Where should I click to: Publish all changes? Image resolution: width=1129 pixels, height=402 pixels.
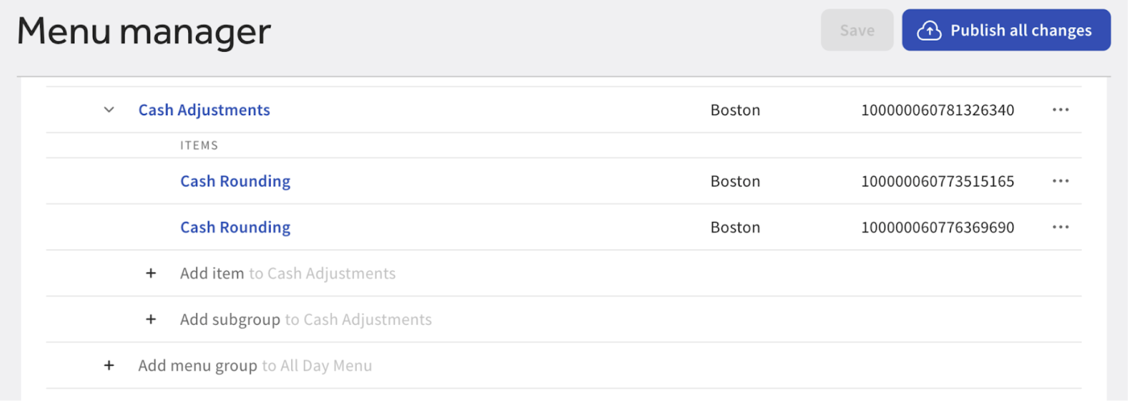pyautogui.click(x=1020, y=30)
